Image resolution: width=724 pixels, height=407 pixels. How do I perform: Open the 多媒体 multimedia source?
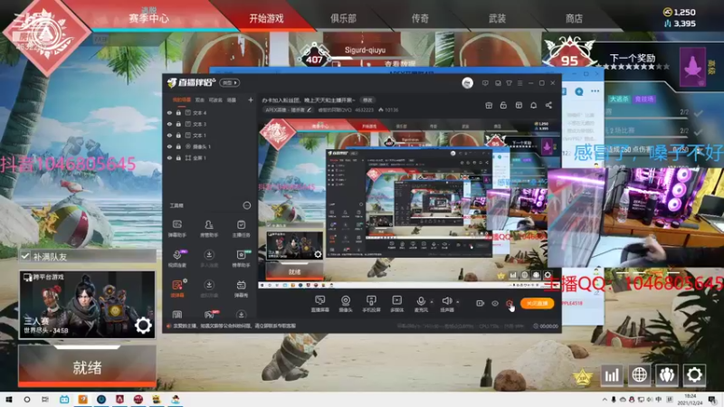[x=396, y=303]
